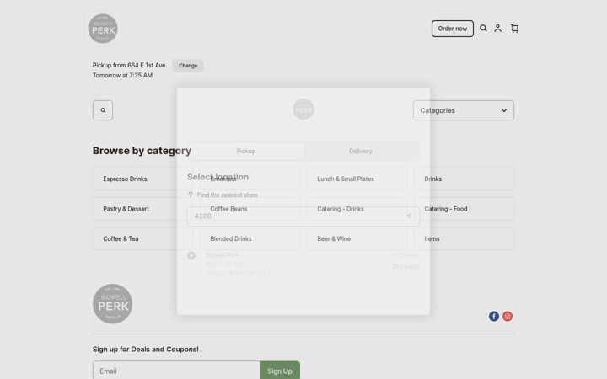The height and width of the screenshot is (379, 607).
Task: Click 'Tomorrow at 7:35 AM' text
Action: 122,75
